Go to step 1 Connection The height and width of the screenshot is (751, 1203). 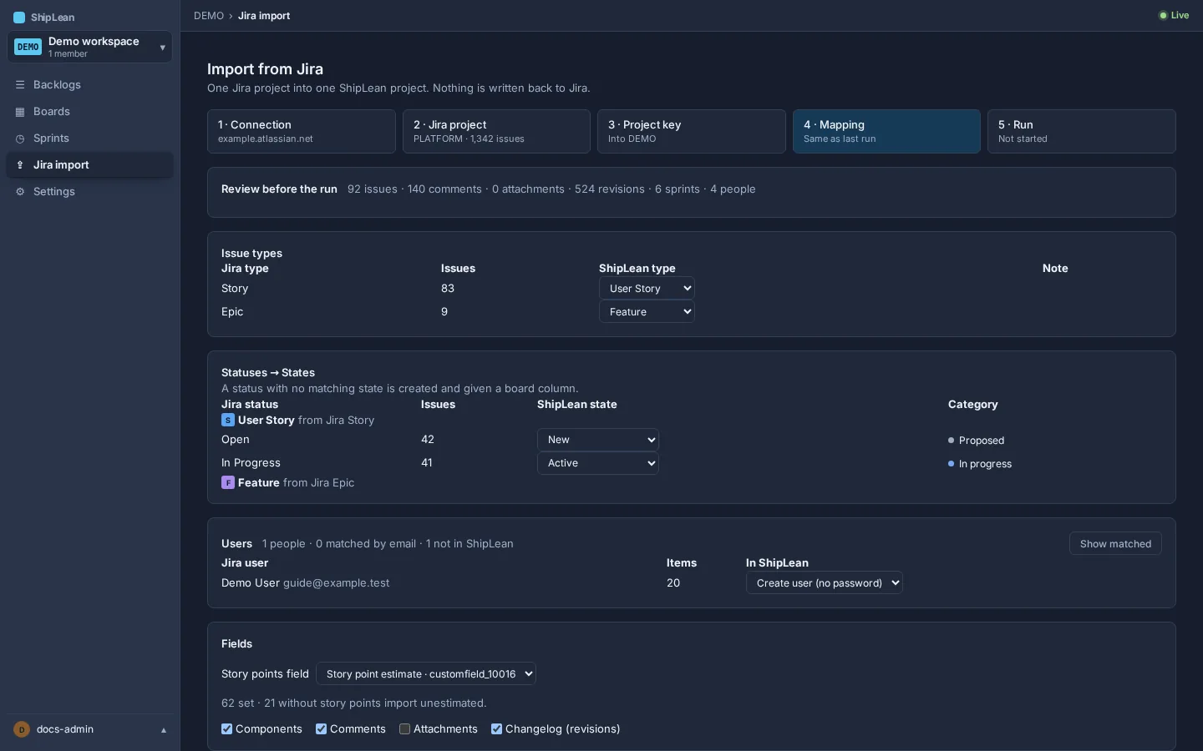pos(302,132)
